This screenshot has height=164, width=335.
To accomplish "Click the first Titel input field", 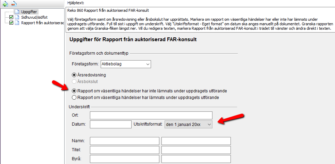I will point(125,150).
